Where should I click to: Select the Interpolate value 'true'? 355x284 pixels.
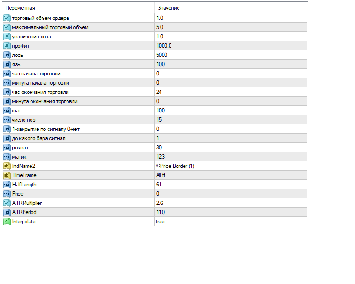[x=160, y=222]
